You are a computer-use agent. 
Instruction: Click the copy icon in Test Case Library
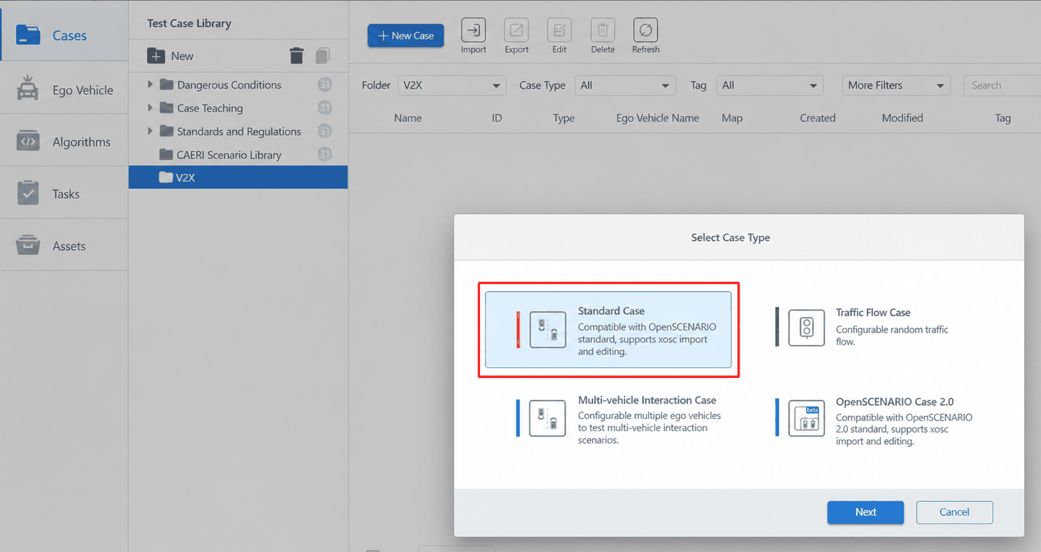pyautogui.click(x=323, y=55)
